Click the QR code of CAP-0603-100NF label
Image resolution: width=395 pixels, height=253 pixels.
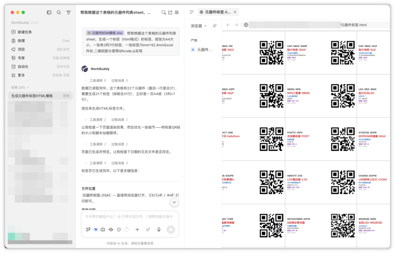pyautogui.click(x=343, y=53)
